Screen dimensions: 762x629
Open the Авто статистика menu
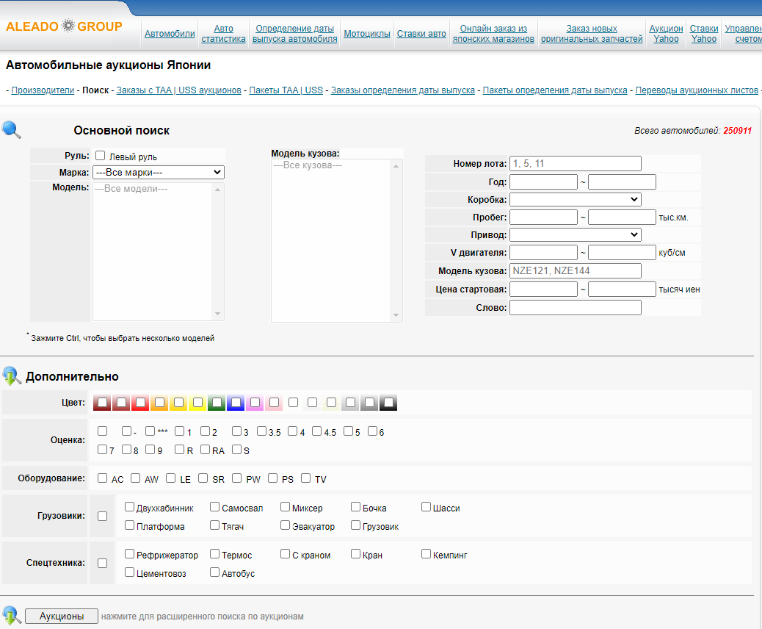(224, 34)
